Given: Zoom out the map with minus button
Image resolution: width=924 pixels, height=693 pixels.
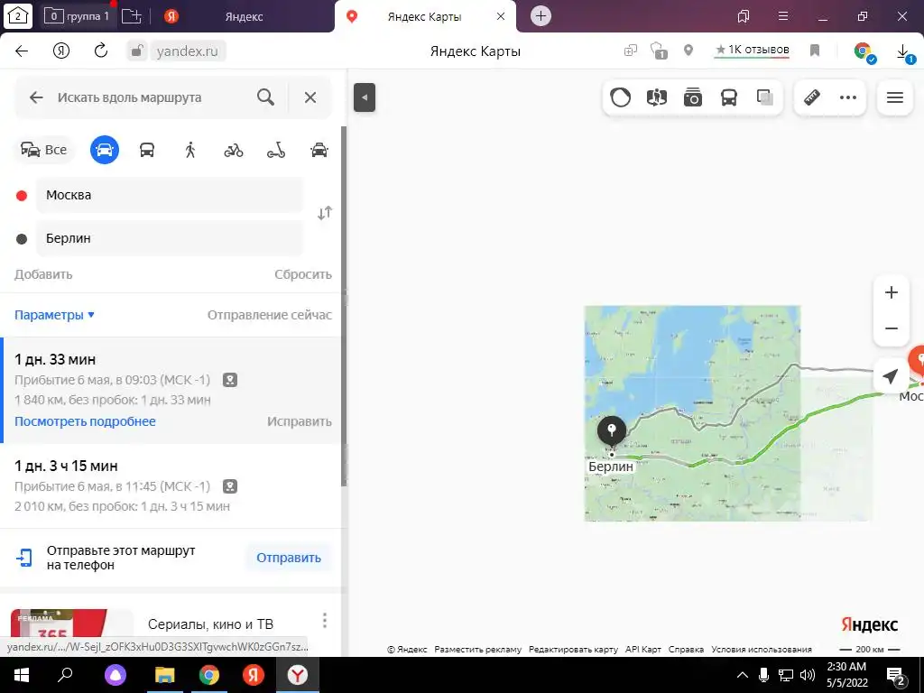Looking at the screenshot, I should (x=891, y=328).
